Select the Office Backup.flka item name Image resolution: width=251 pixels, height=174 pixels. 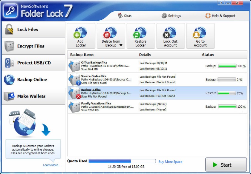point(94,63)
